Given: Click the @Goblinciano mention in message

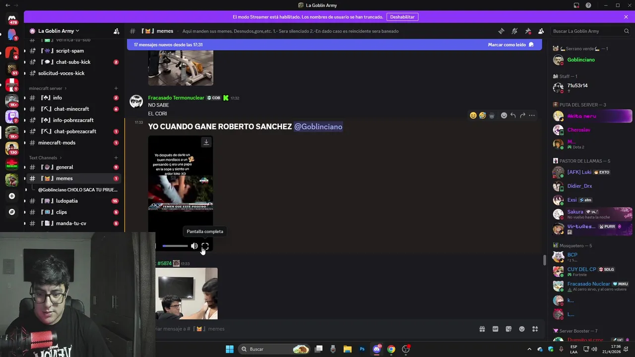Looking at the screenshot, I should pyautogui.click(x=318, y=126).
